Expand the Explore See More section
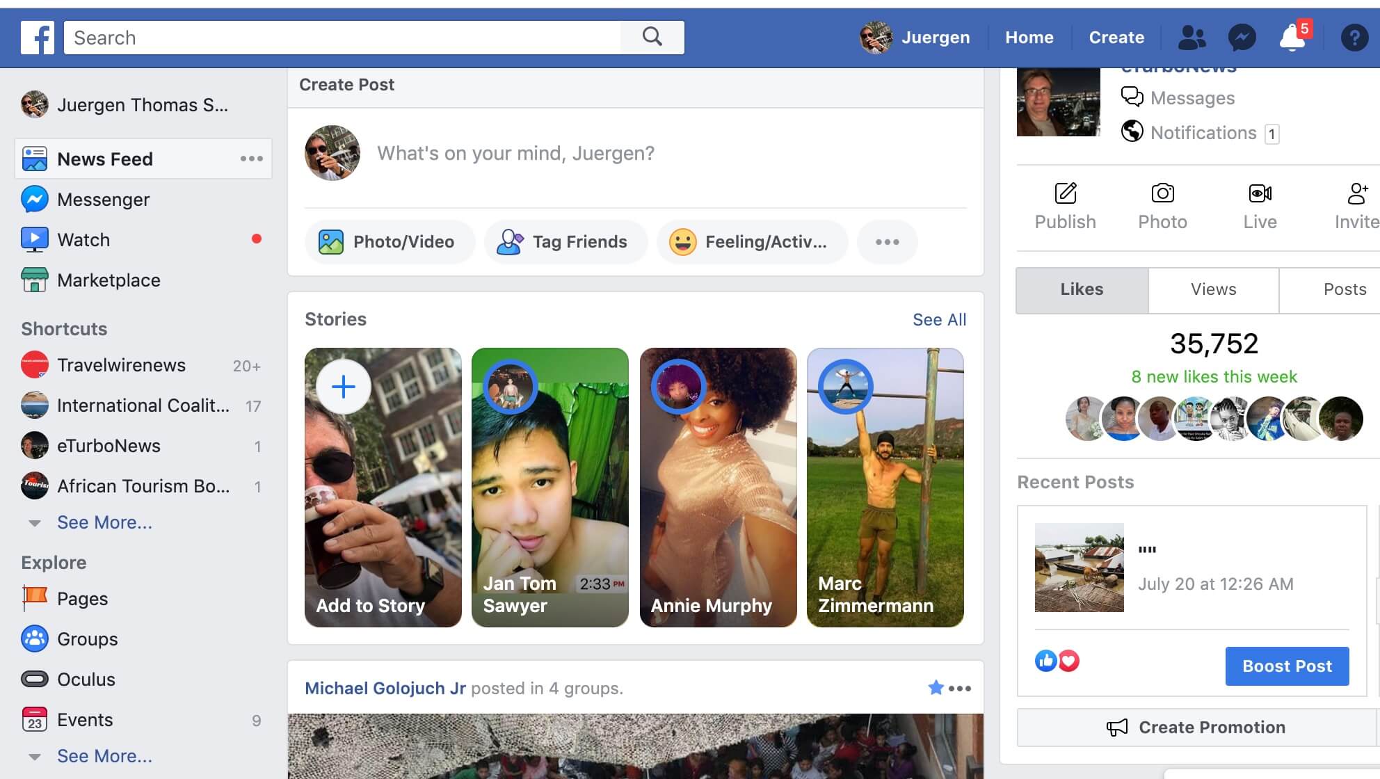This screenshot has width=1380, height=779. click(x=105, y=755)
